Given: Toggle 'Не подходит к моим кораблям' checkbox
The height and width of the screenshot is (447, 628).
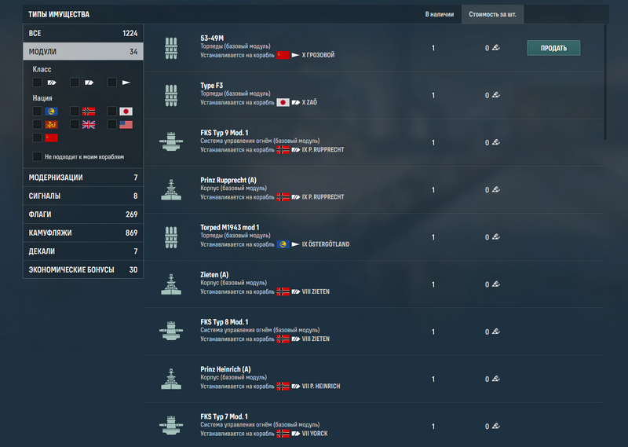Looking at the screenshot, I should pyautogui.click(x=37, y=156).
